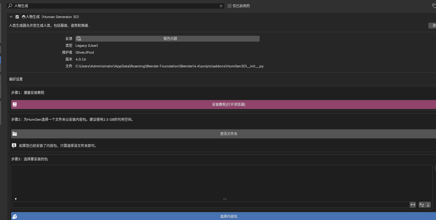436x220 pixels.
Task: Click the version number 4.0.16
Action: tap(81, 59)
